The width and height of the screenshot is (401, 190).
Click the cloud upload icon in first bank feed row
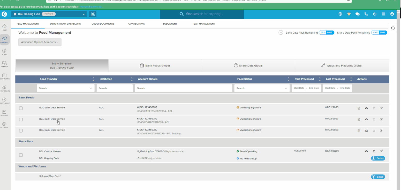tap(366, 108)
